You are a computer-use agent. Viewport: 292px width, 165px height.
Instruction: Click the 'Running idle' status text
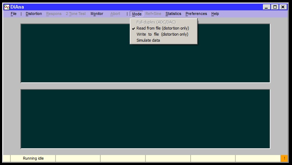click(33, 158)
